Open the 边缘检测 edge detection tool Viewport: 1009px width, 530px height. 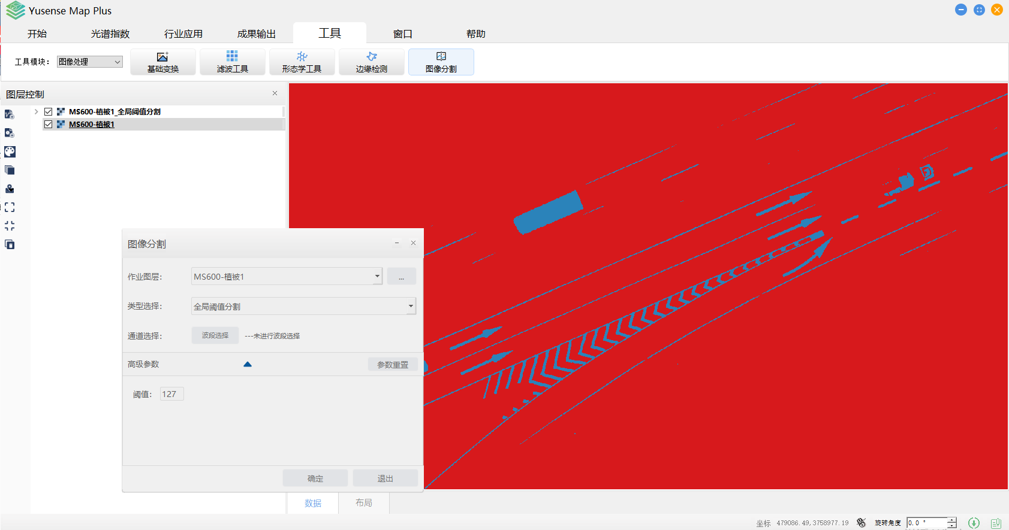[x=372, y=62]
